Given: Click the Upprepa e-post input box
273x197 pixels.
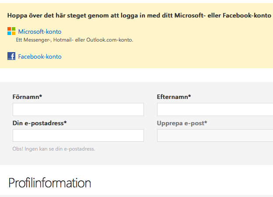Looking at the screenshot, I should click(x=214, y=136).
